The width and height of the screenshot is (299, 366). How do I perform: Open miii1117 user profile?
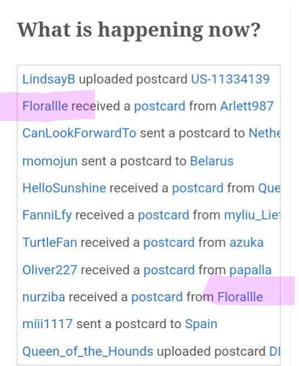pos(47,324)
